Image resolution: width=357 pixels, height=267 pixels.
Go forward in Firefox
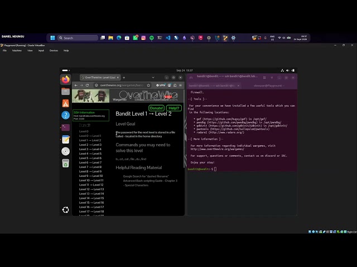(x=81, y=85)
